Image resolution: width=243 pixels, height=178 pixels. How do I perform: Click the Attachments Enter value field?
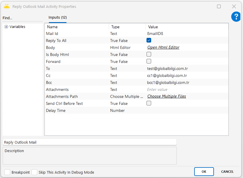coord(186,89)
